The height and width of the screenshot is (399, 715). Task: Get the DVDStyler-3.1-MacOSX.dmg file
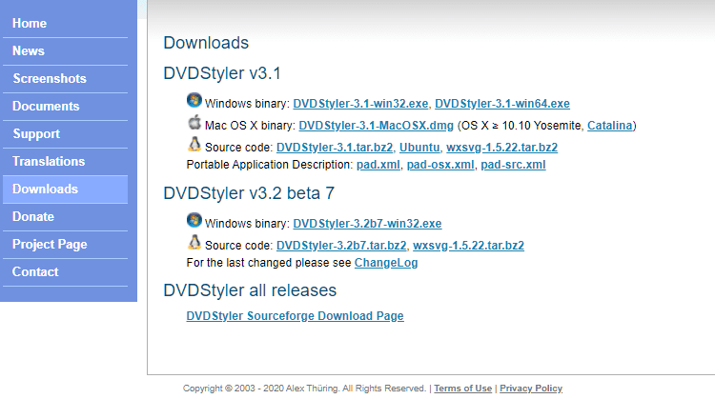coord(377,126)
